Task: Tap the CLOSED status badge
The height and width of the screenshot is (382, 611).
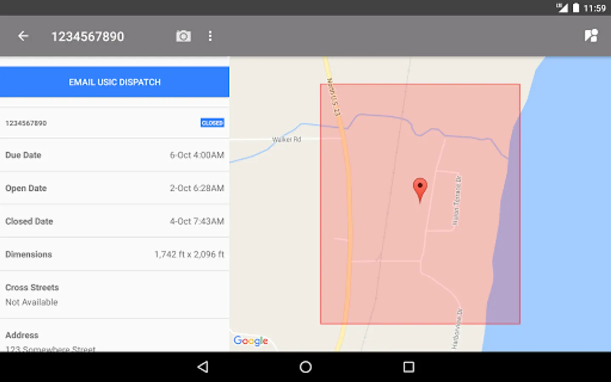Action: coord(212,123)
